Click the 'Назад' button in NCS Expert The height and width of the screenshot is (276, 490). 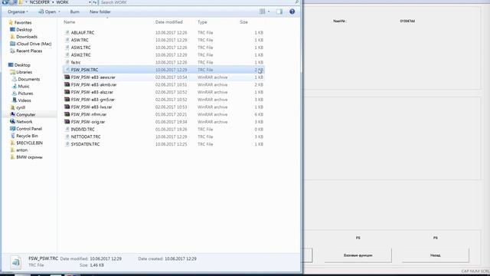pyautogui.click(x=436, y=255)
